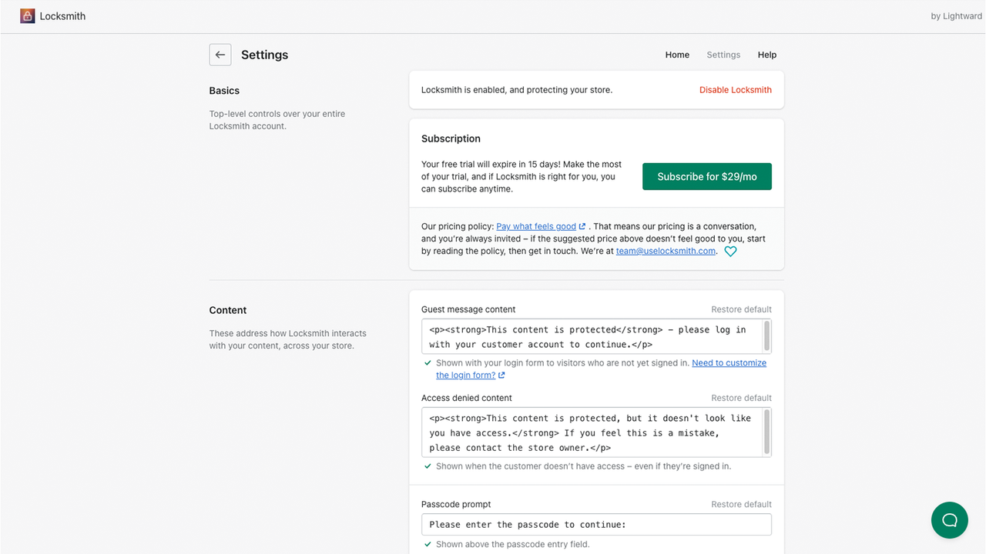Click the Locksmith title in header

[x=62, y=16]
